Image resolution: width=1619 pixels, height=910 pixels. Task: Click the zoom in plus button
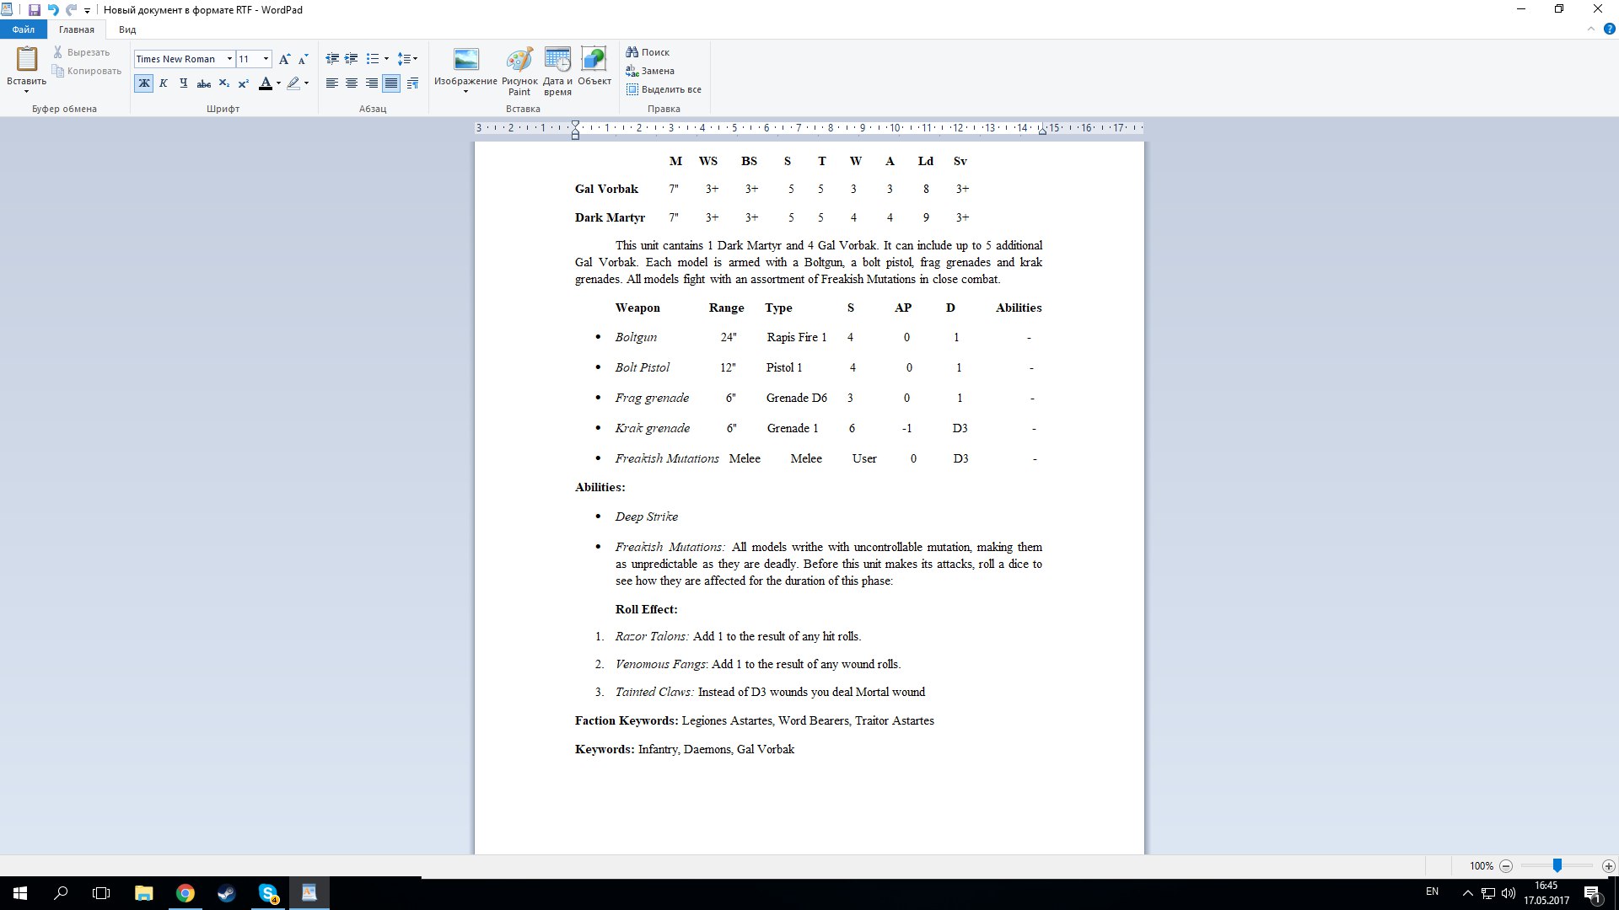[1608, 865]
